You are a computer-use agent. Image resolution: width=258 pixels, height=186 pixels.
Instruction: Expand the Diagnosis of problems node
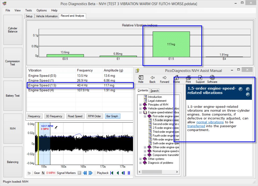coord(140,163)
